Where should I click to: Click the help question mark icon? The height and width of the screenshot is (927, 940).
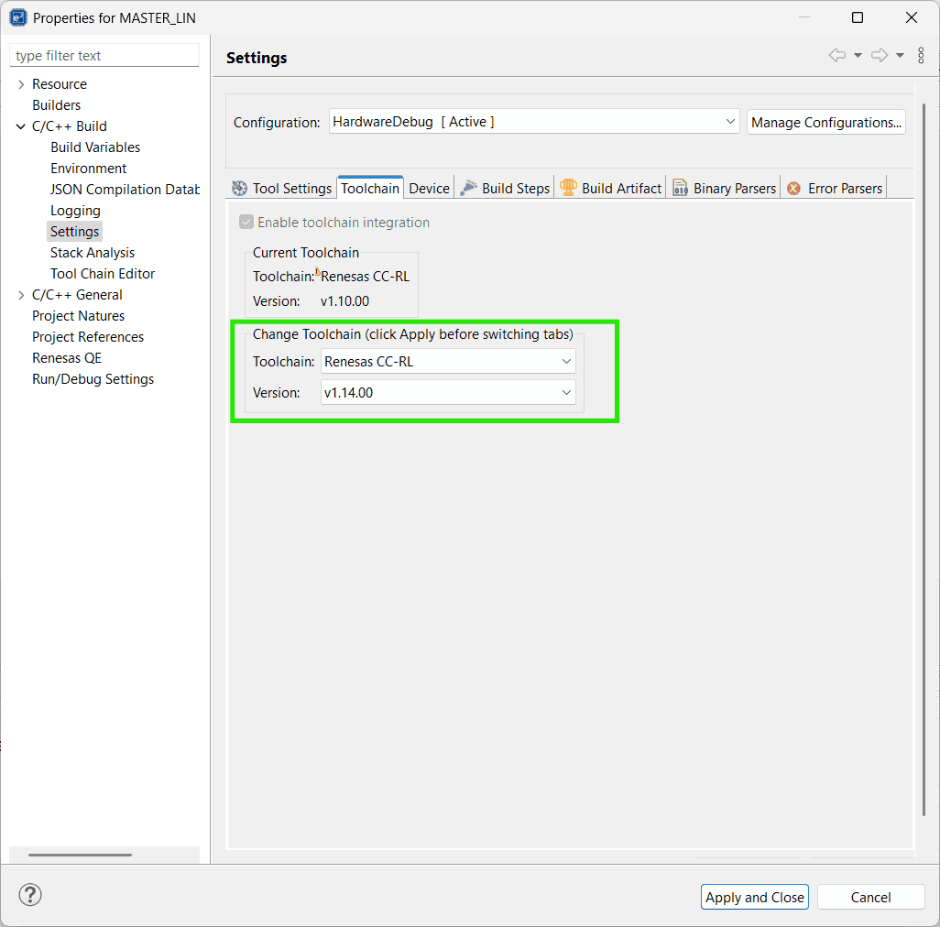(30, 895)
